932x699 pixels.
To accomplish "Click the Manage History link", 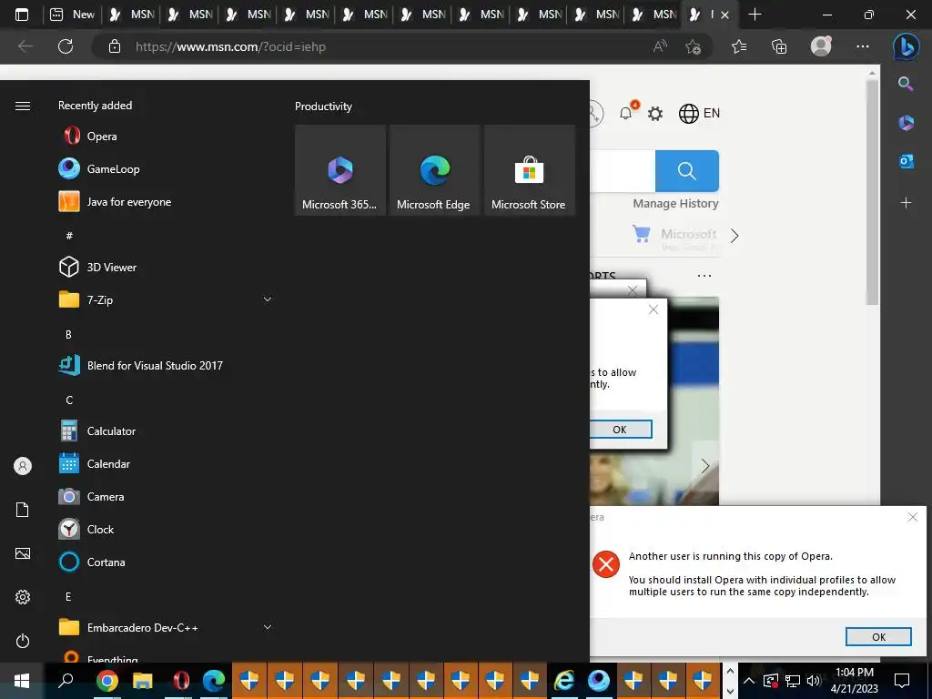I will pos(675,203).
